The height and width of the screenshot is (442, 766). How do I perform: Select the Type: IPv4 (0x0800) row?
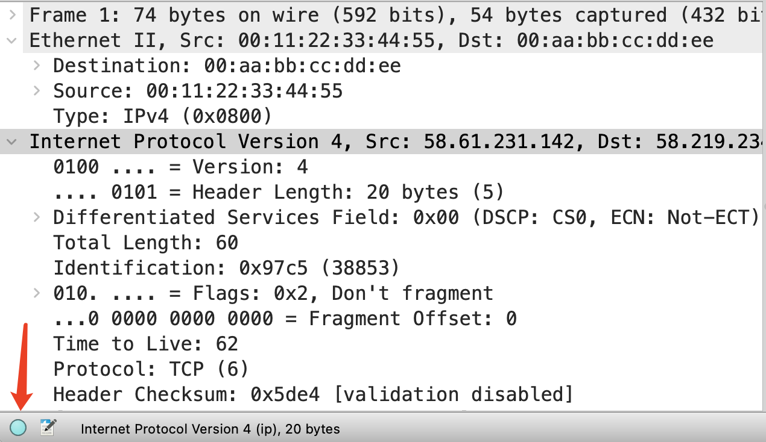[162, 116]
